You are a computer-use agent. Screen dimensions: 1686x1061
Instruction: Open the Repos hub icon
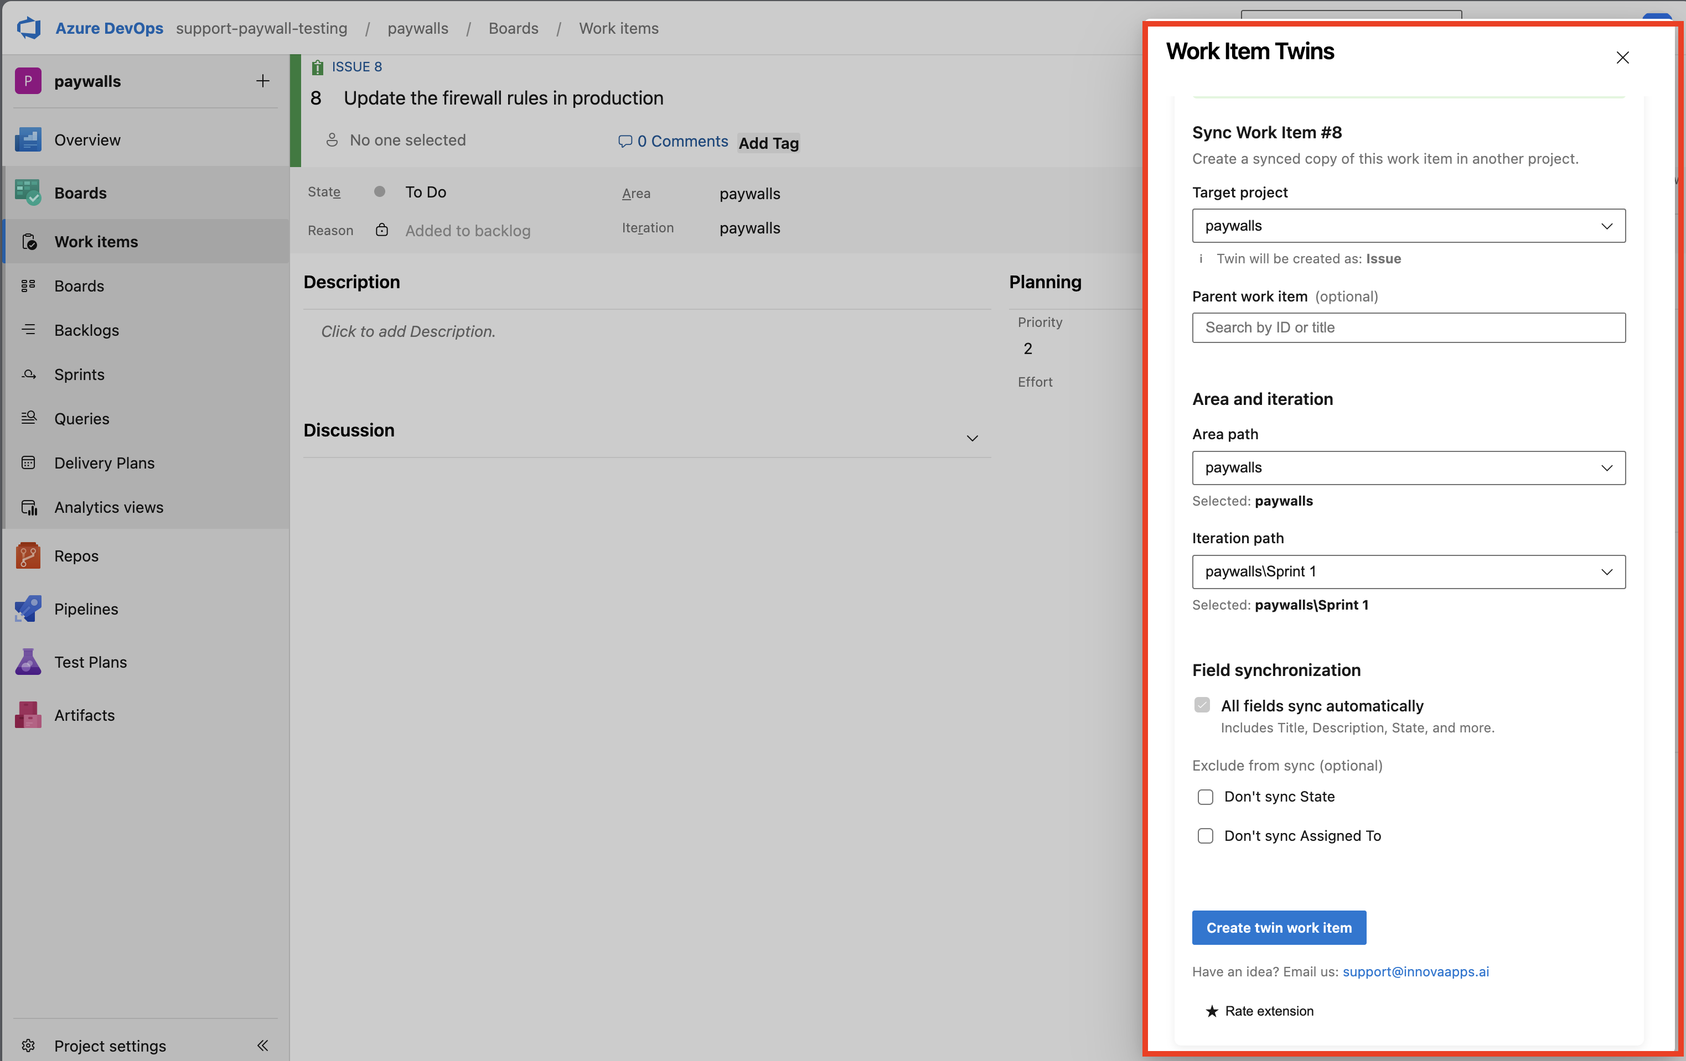(x=28, y=556)
